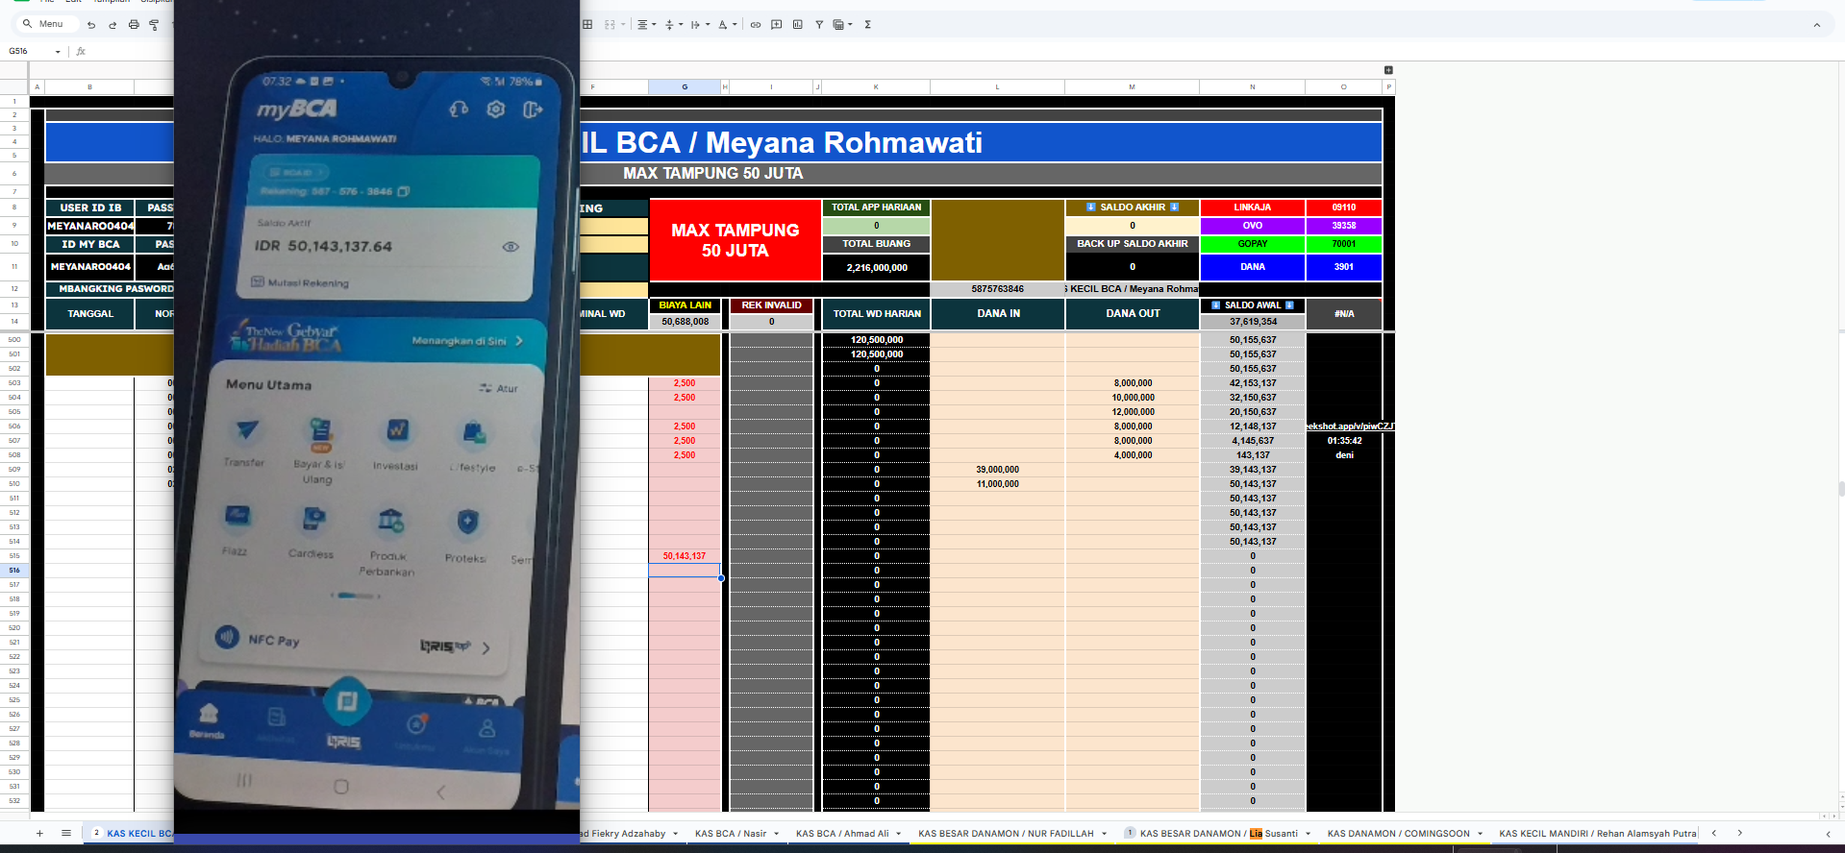Click the insert comment icon
1845x853 pixels.
[x=777, y=25]
